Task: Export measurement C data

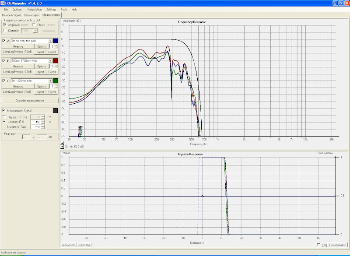Action: [x=52, y=92]
